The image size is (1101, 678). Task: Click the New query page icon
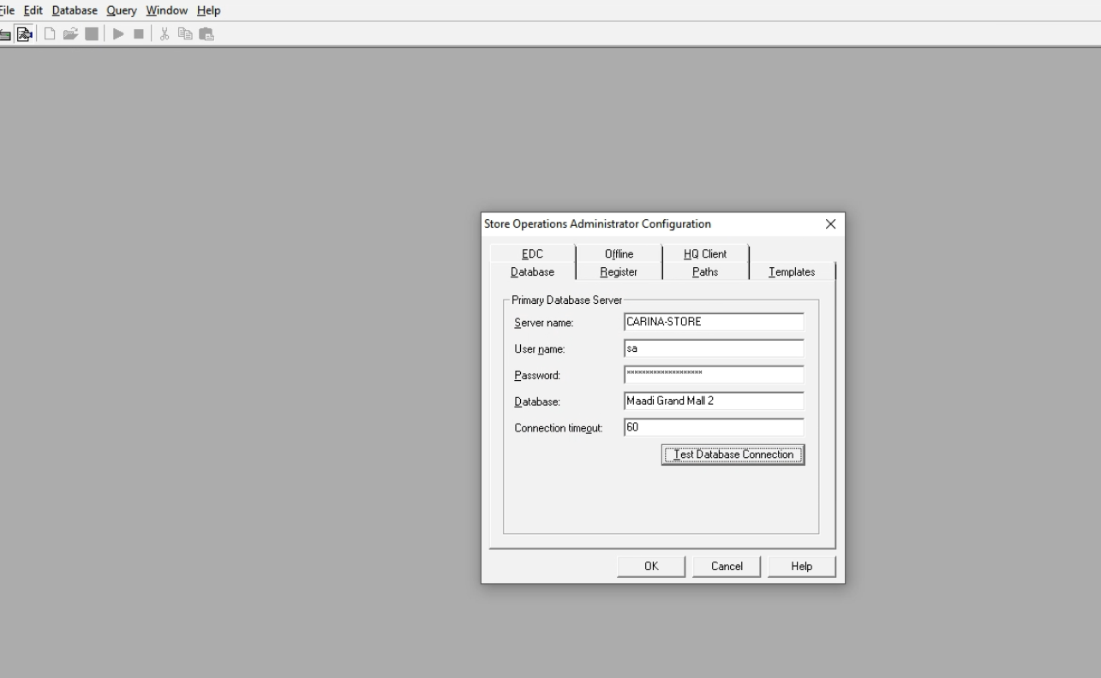tap(50, 34)
